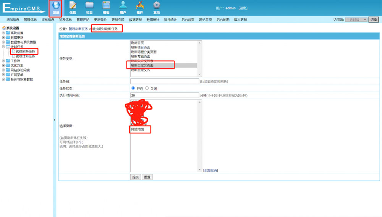The image size is (382, 217).
Task: Click the page icon of 管理刷新任务
Action: tap(13, 52)
